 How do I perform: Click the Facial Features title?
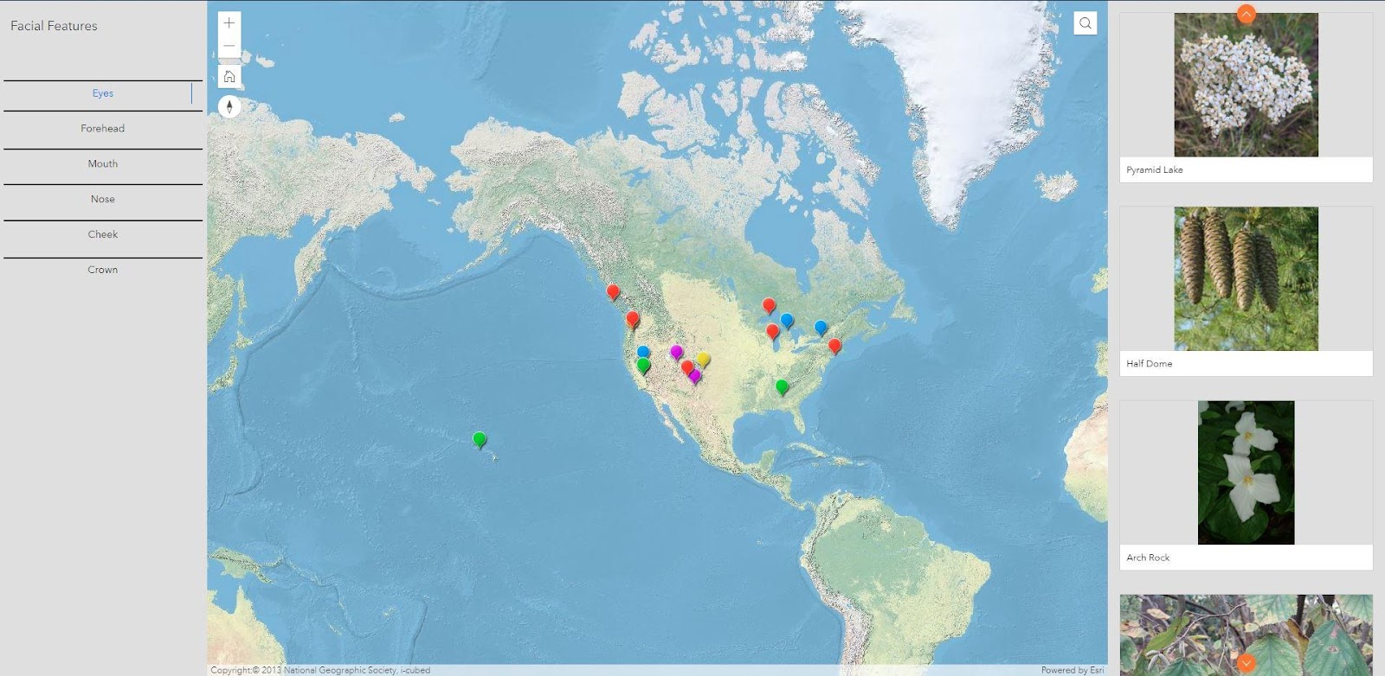[54, 26]
